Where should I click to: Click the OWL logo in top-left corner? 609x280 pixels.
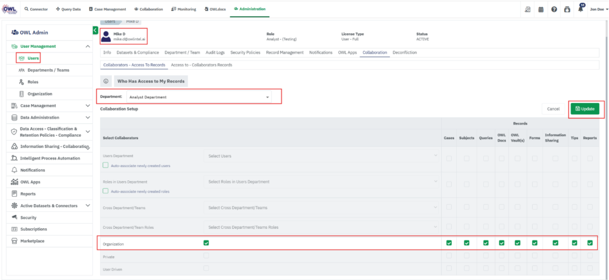point(9,9)
